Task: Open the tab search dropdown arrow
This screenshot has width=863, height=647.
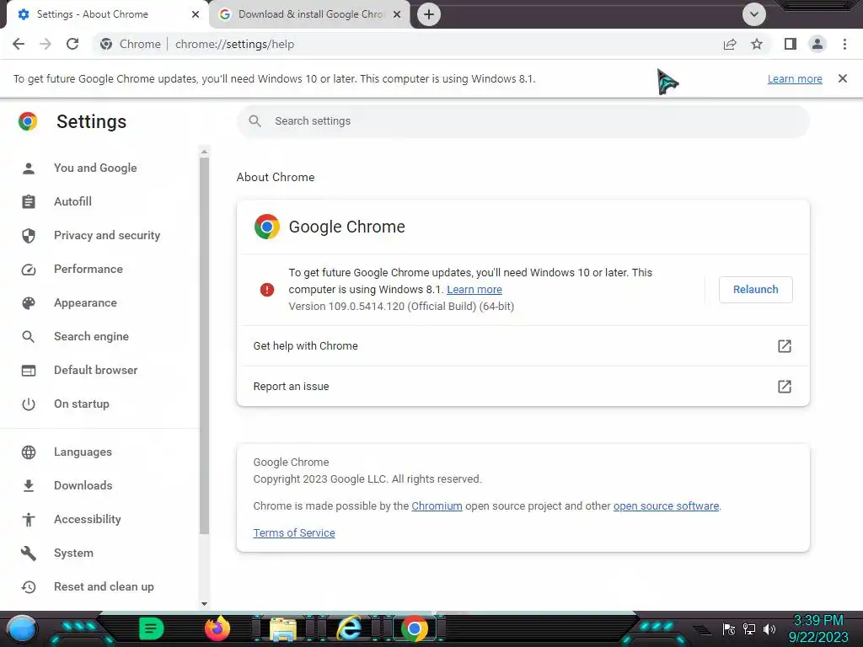Action: [754, 14]
